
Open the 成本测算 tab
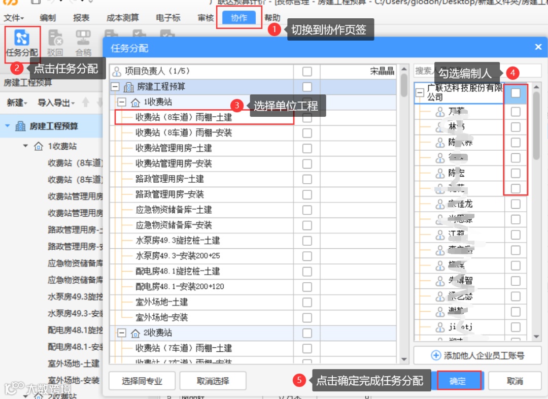coord(123,18)
